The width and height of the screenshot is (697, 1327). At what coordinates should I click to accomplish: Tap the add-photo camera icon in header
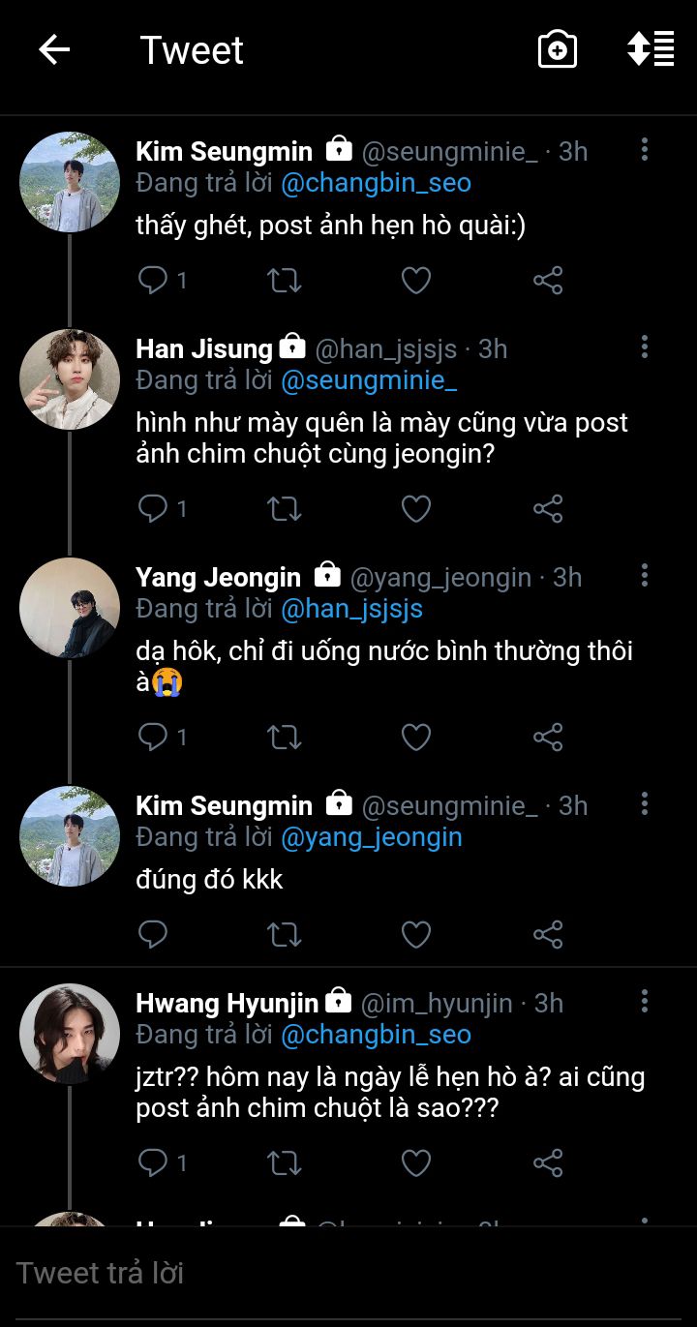558,50
